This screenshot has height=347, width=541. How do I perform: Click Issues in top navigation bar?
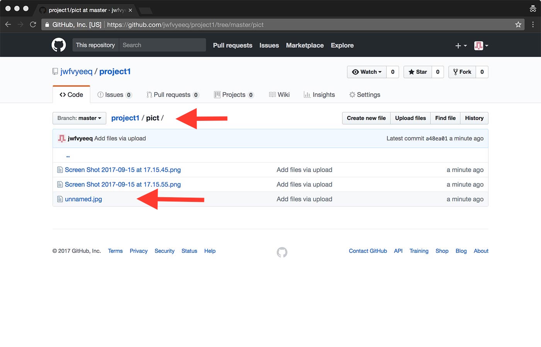click(269, 45)
